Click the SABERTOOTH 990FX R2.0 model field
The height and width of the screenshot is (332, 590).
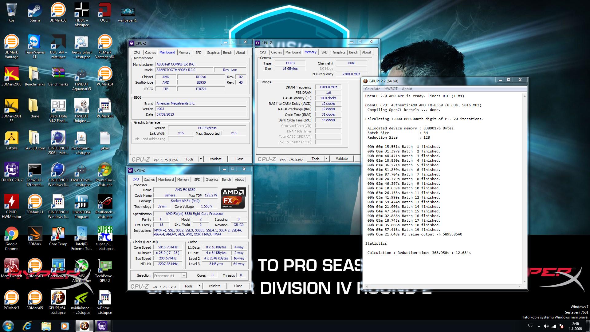(184, 70)
